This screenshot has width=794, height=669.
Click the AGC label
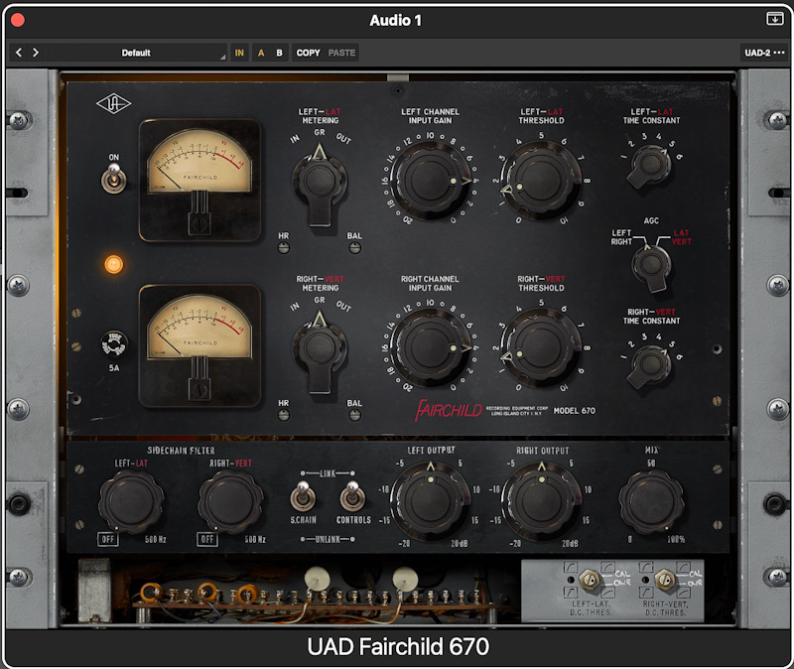(651, 220)
